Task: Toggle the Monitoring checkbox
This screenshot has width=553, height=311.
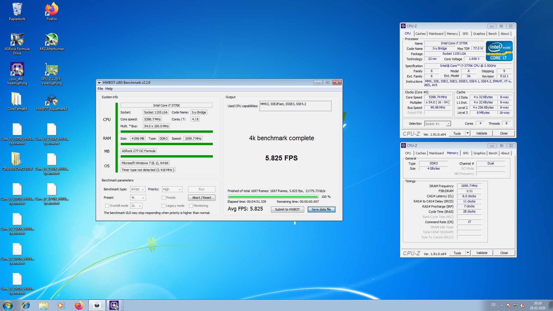Action: pyautogui.click(x=191, y=206)
